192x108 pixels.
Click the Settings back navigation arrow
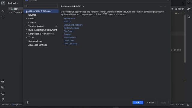click(161, 6)
